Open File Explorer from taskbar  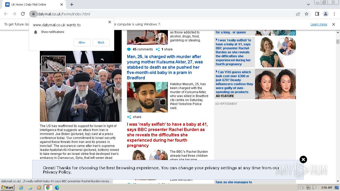point(30,188)
